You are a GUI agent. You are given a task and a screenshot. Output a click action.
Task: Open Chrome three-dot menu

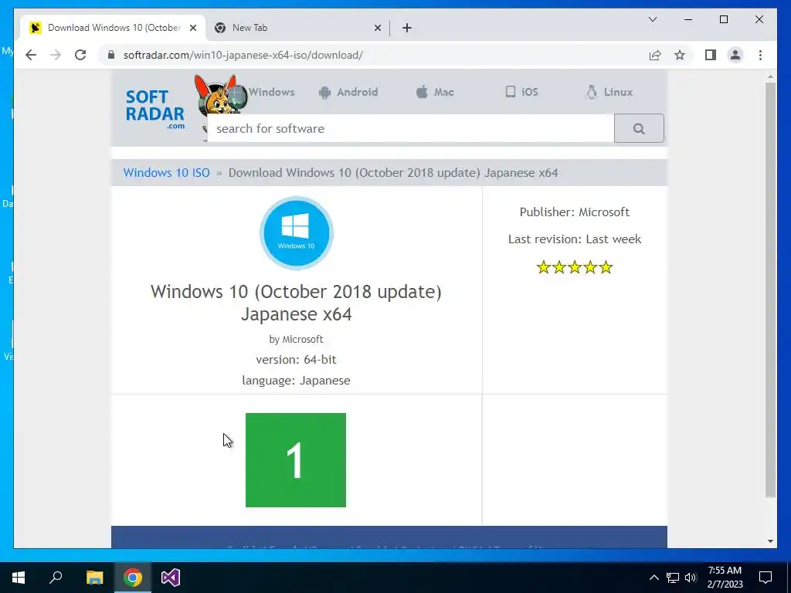(760, 55)
